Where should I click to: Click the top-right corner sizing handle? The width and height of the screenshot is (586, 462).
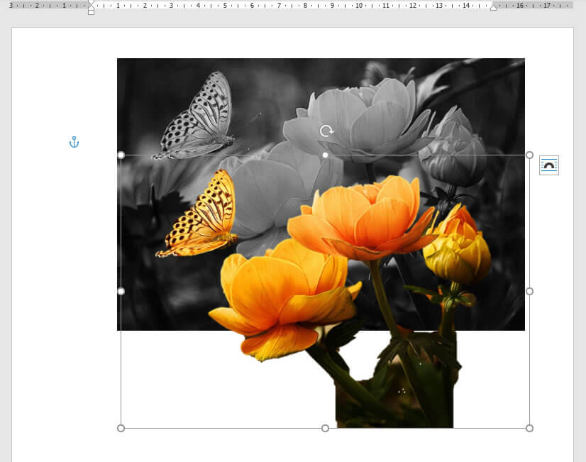(529, 155)
